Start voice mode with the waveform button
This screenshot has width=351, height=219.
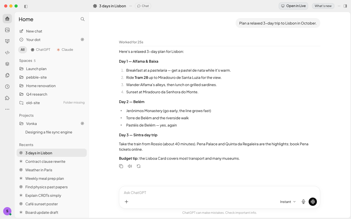pyautogui.click(x=313, y=202)
